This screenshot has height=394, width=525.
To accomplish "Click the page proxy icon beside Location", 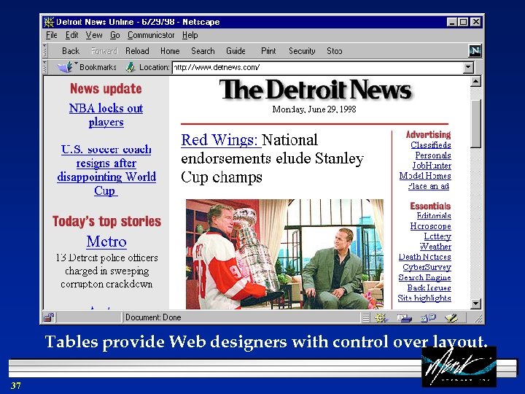I will click(x=130, y=67).
